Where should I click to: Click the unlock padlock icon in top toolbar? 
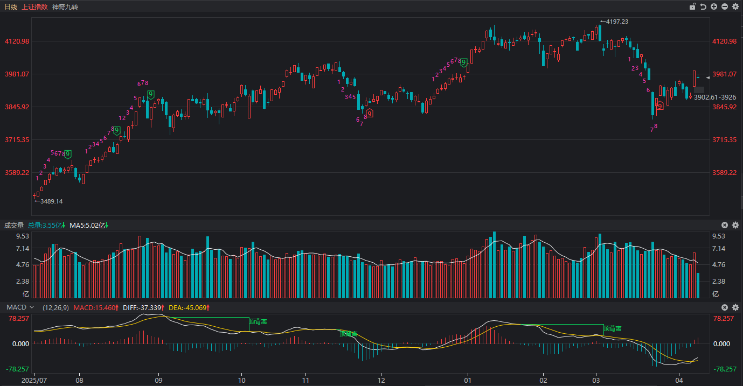coord(693,7)
